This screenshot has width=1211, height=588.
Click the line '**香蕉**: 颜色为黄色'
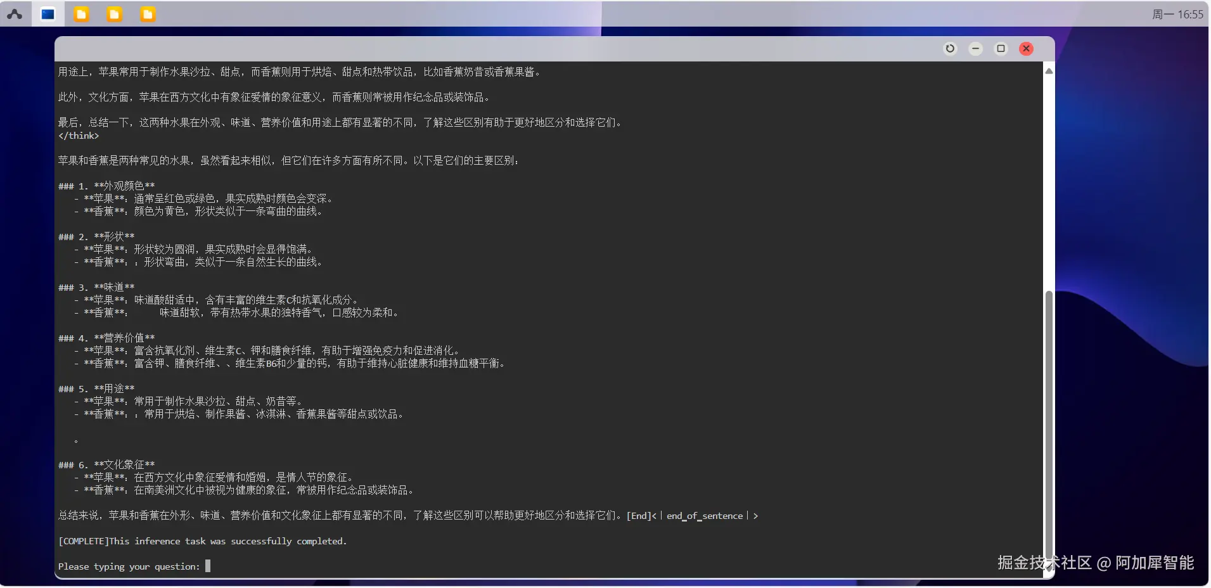point(198,211)
